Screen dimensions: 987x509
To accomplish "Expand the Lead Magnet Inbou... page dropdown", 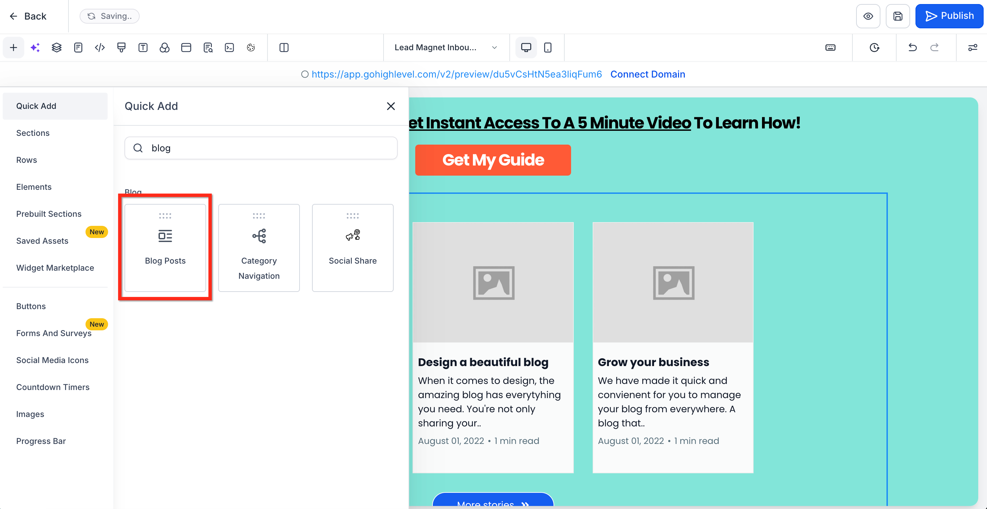I will click(446, 48).
